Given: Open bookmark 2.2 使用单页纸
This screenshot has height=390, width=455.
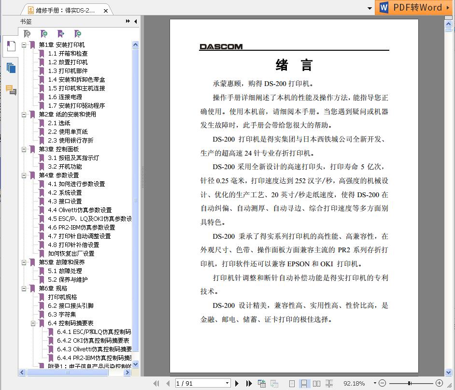Looking at the screenshot, I should [68, 132].
